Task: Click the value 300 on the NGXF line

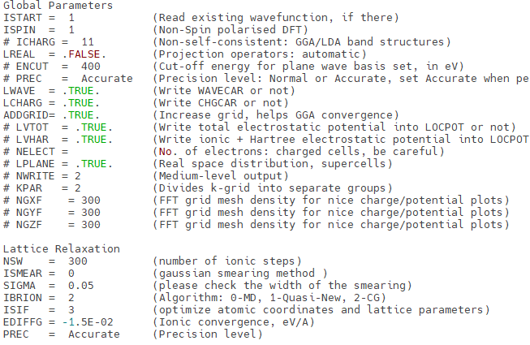Action: click(91, 200)
